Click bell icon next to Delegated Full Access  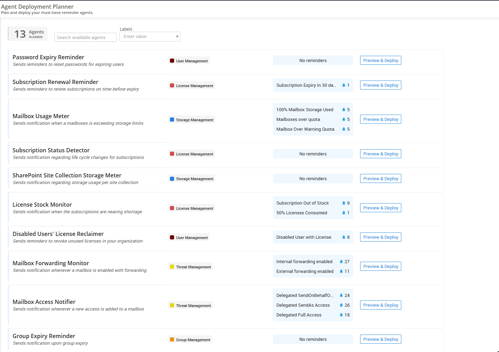click(x=341, y=315)
